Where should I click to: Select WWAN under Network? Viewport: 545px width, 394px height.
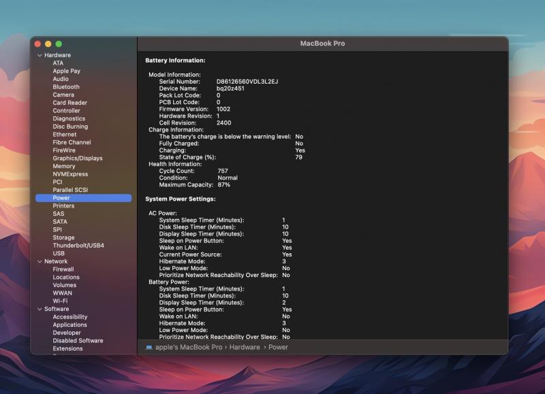pos(62,293)
